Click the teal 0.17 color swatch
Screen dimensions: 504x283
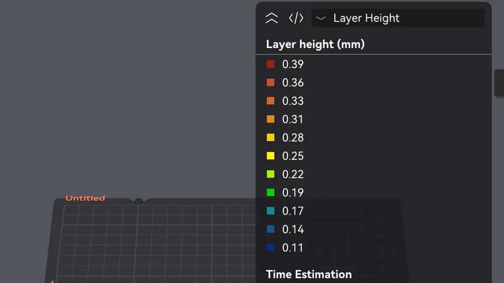(271, 211)
